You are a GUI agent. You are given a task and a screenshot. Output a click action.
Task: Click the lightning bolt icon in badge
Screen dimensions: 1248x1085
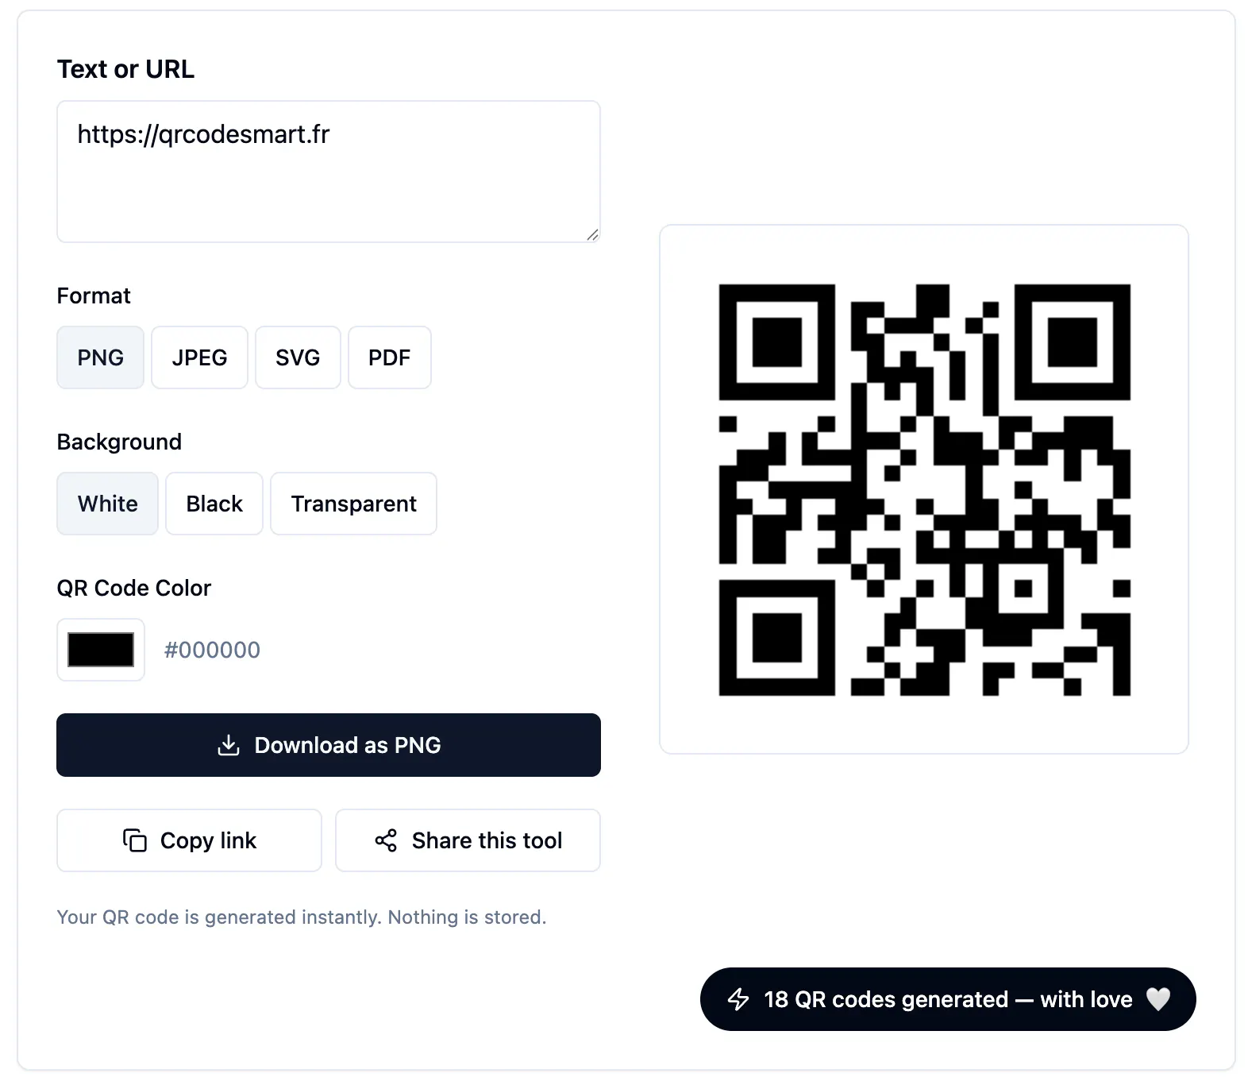(x=738, y=999)
